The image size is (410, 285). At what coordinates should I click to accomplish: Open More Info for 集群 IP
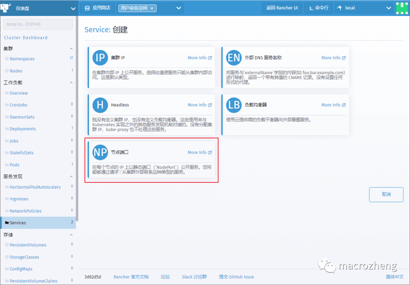[200, 58]
